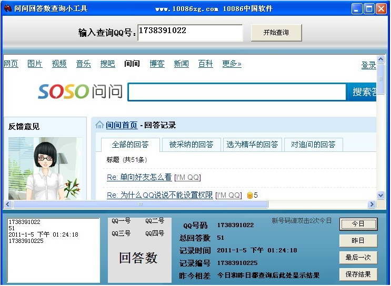Open the 博客 link

157,64
